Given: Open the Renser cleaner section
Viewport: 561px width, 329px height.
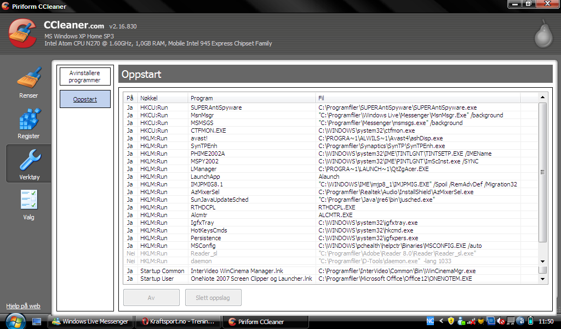Looking at the screenshot, I should pos(28,83).
